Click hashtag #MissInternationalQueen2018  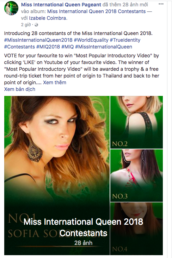click(x=38, y=40)
